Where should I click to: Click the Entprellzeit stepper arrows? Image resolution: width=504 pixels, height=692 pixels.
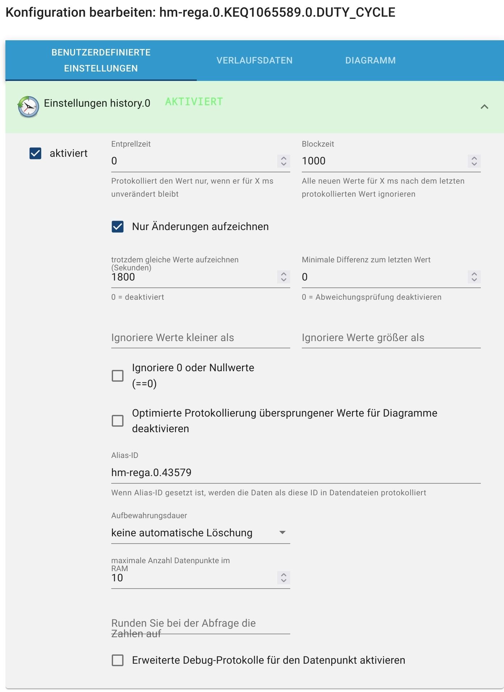tap(284, 161)
